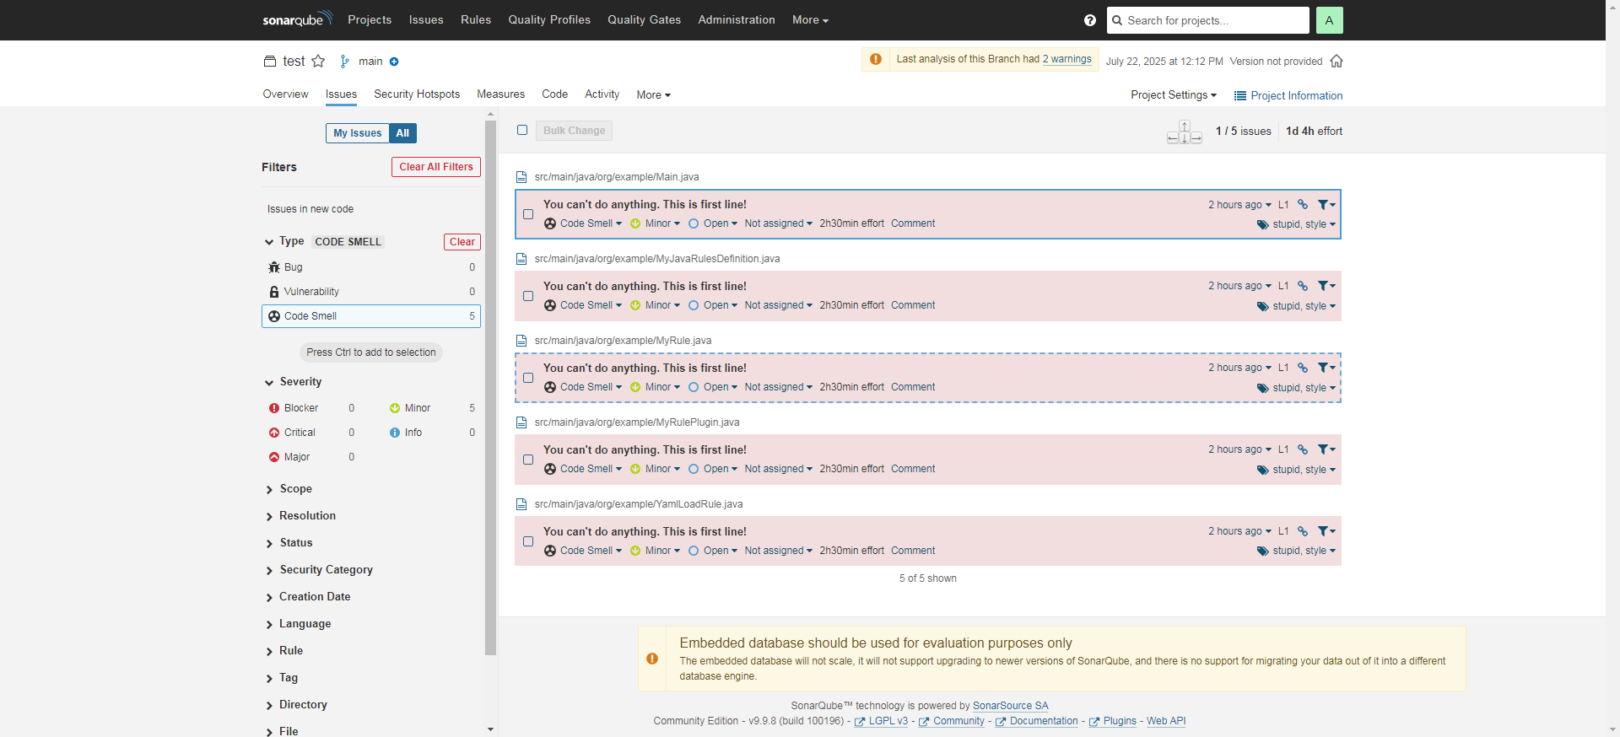Open Code Smell type dropdown on Main.java issue
Screen dimensions: 1620x737
[x=583, y=223]
